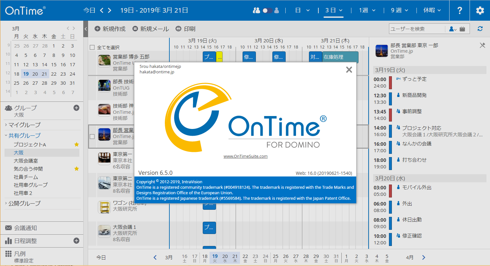This screenshot has width=490, height=266.
Task: Open the help question mark icon
Action: pyautogui.click(x=460, y=10)
